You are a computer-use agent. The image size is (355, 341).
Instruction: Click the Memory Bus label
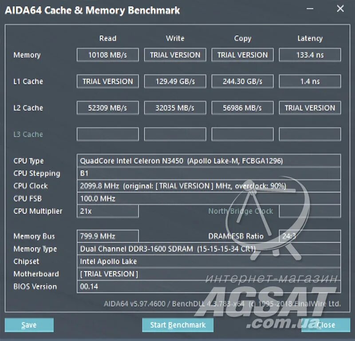[34, 236]
